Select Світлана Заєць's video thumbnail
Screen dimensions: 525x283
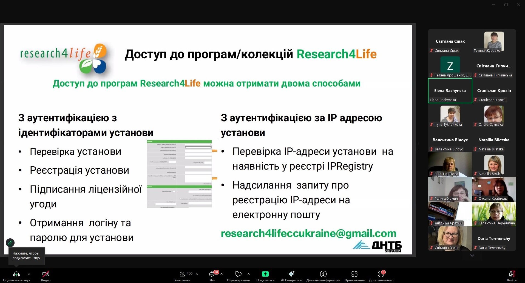click(450, 239)
